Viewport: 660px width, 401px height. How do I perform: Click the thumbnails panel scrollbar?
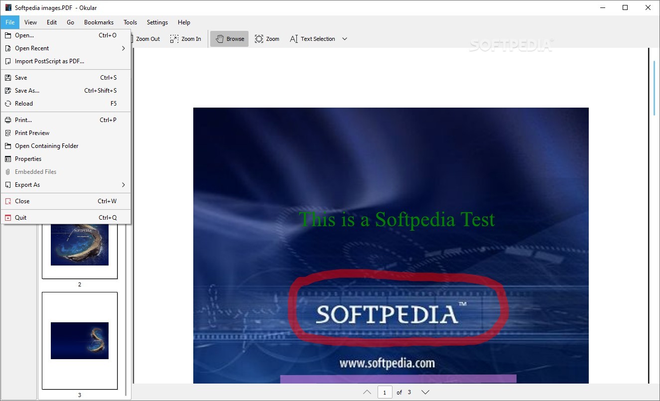coord(126,309)
